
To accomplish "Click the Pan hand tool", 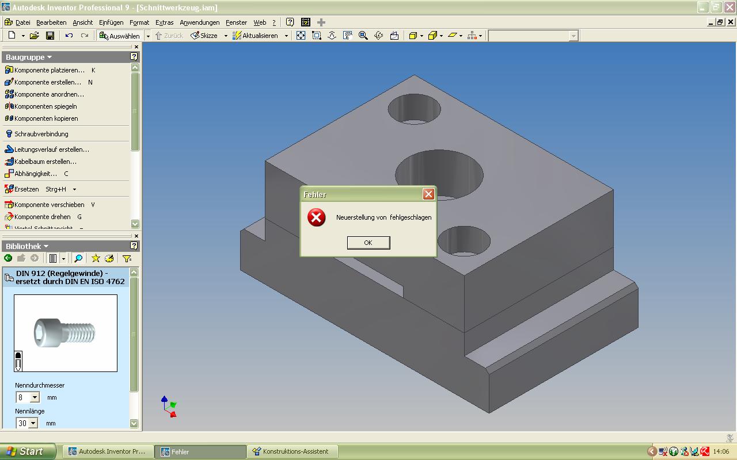I will coord(347,36).
